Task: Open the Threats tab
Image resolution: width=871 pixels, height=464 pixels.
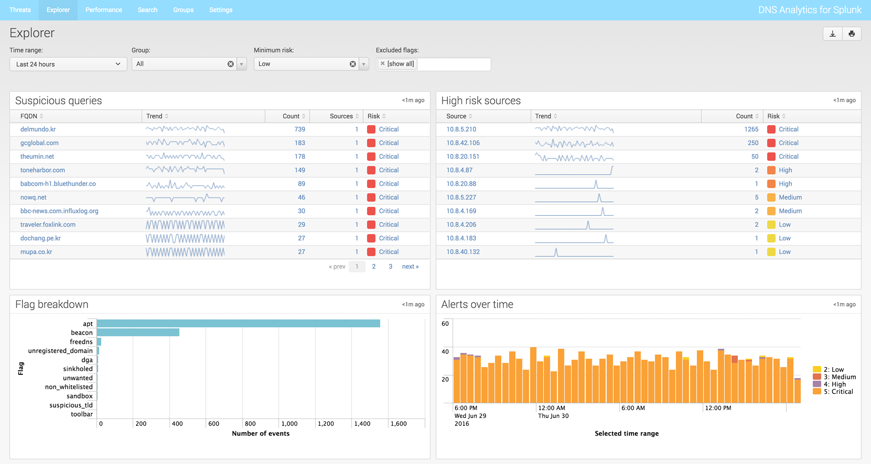Action: [x=20, y=10]
